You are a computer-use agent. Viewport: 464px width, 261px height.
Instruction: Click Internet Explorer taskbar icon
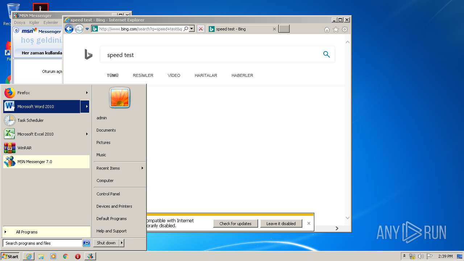tap(29, 256)
